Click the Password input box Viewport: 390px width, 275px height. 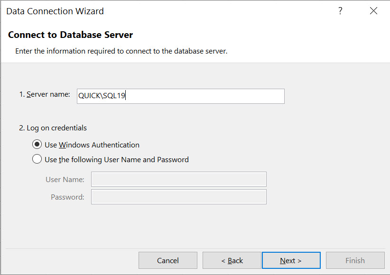tap(178, 197)
